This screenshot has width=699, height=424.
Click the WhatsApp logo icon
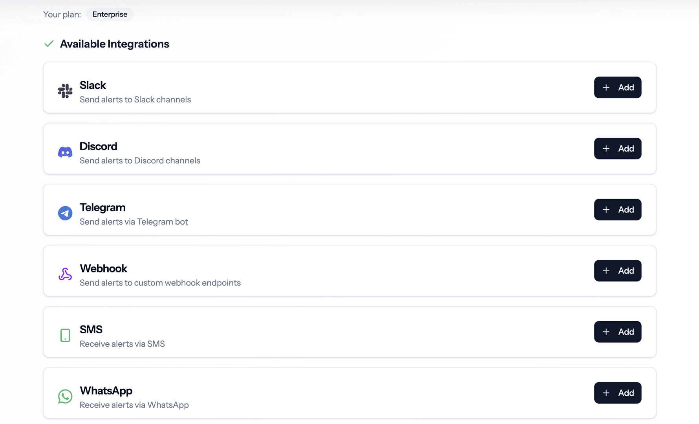tap(65, 397)
